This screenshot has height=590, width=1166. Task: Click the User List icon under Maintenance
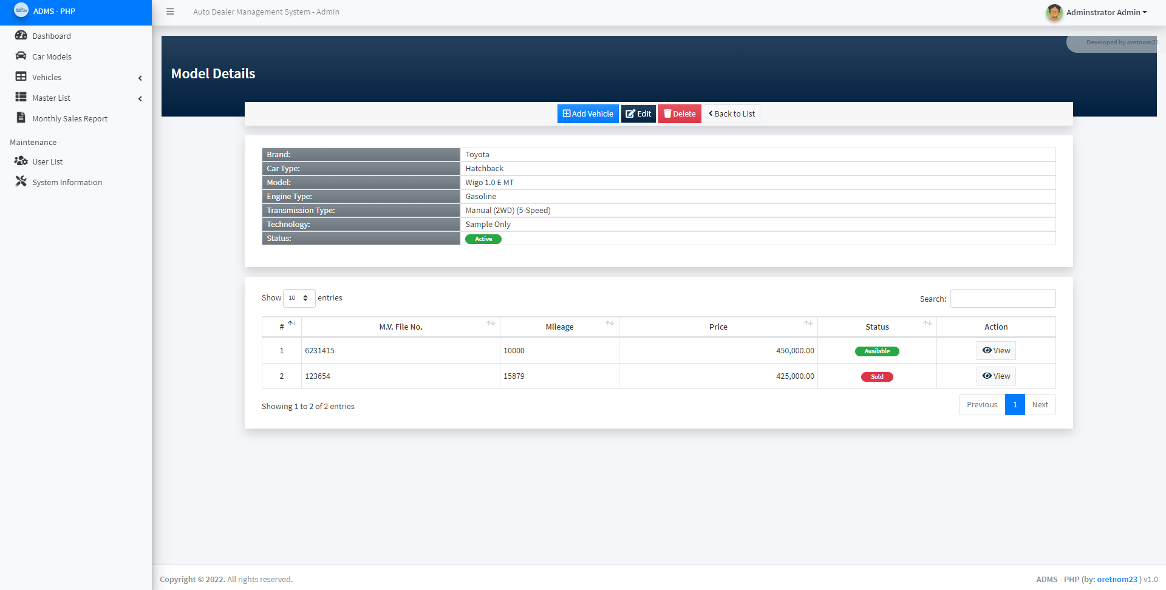pyautogui.click(x=21, y=161)
